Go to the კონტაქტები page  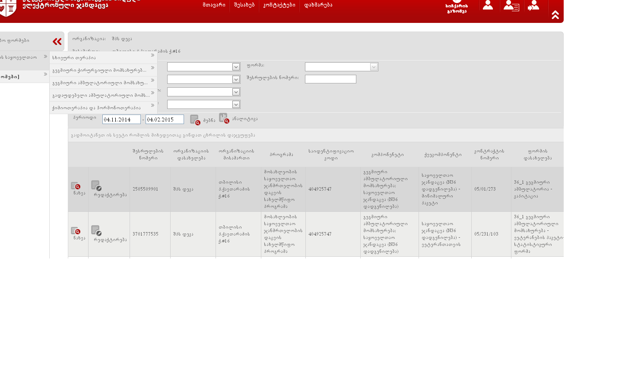(x=279, y=5)
